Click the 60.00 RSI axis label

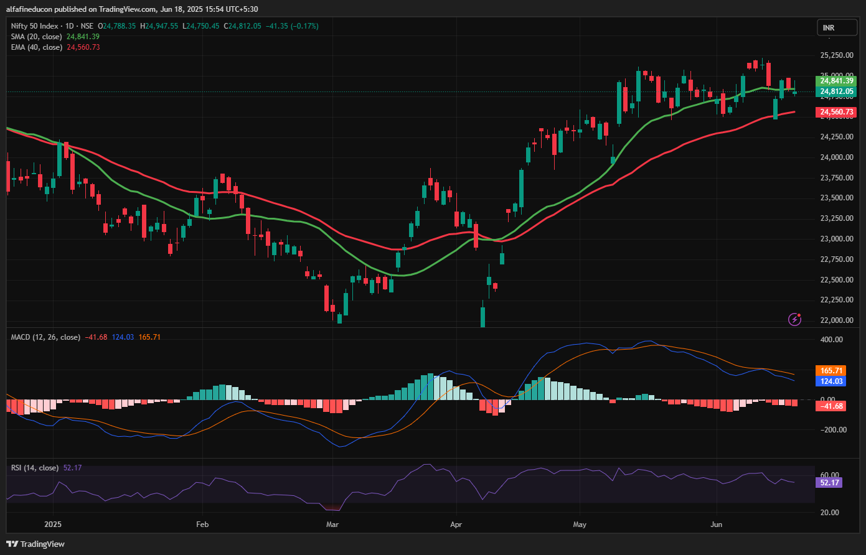tap(830, 475)
